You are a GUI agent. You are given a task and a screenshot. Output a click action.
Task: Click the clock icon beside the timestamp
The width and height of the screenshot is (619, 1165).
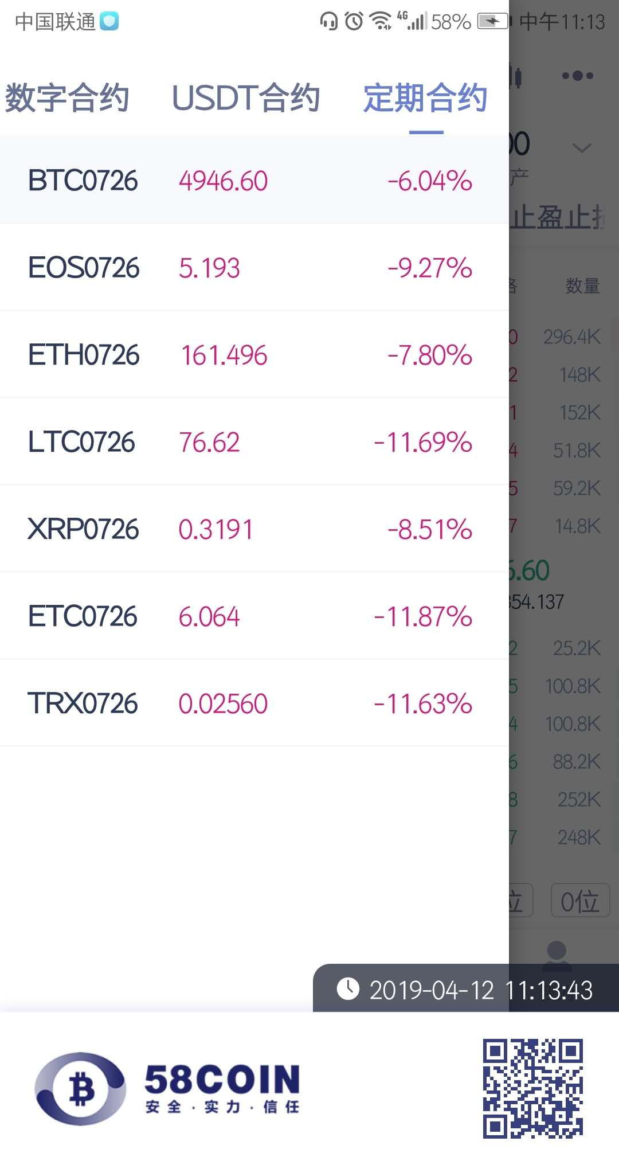point(348,989)
